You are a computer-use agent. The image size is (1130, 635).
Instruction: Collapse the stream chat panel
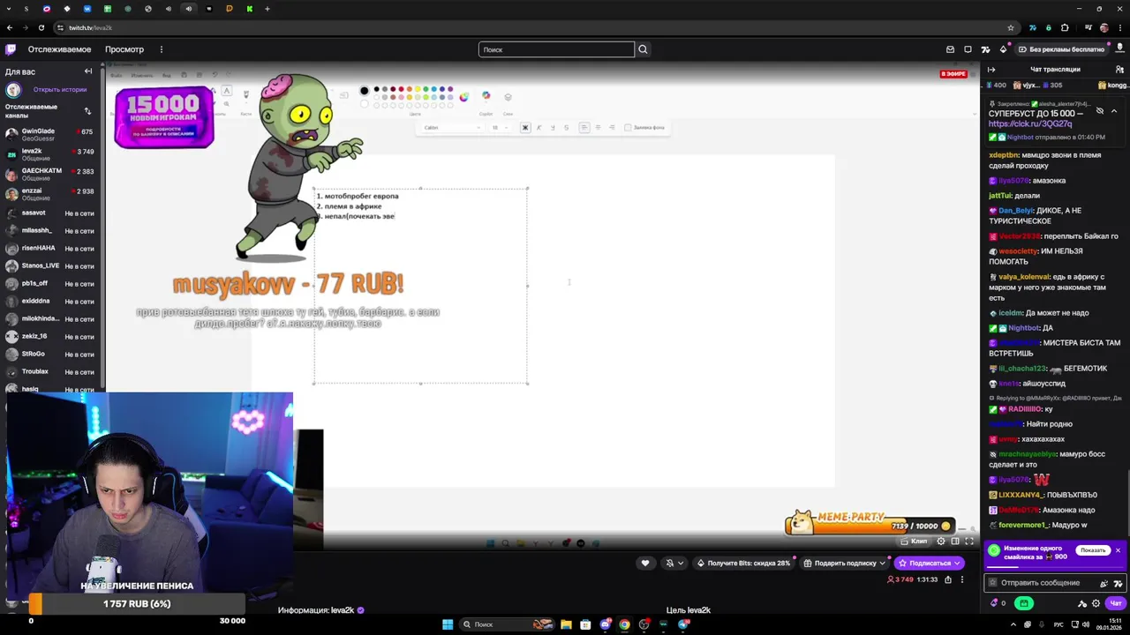991,70
